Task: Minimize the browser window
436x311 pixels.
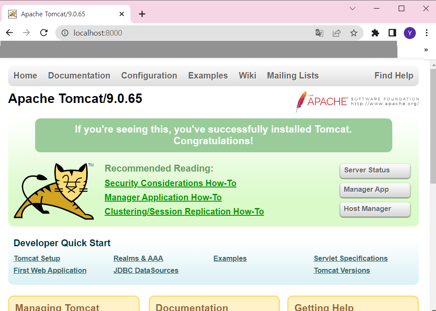Action: (376, 9)
